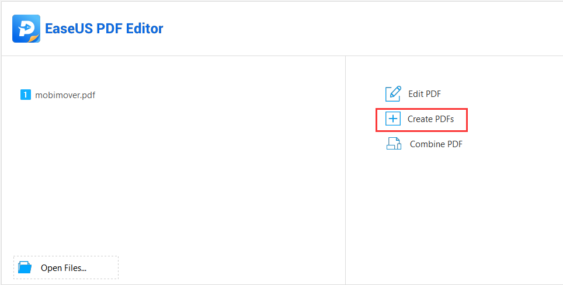Choose the Combine PDF text label
The width and height of the screenshot is (563, 285).
coord(436,144)
